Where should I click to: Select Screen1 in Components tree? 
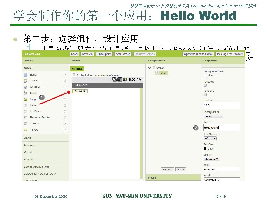[x=161, y=68]
